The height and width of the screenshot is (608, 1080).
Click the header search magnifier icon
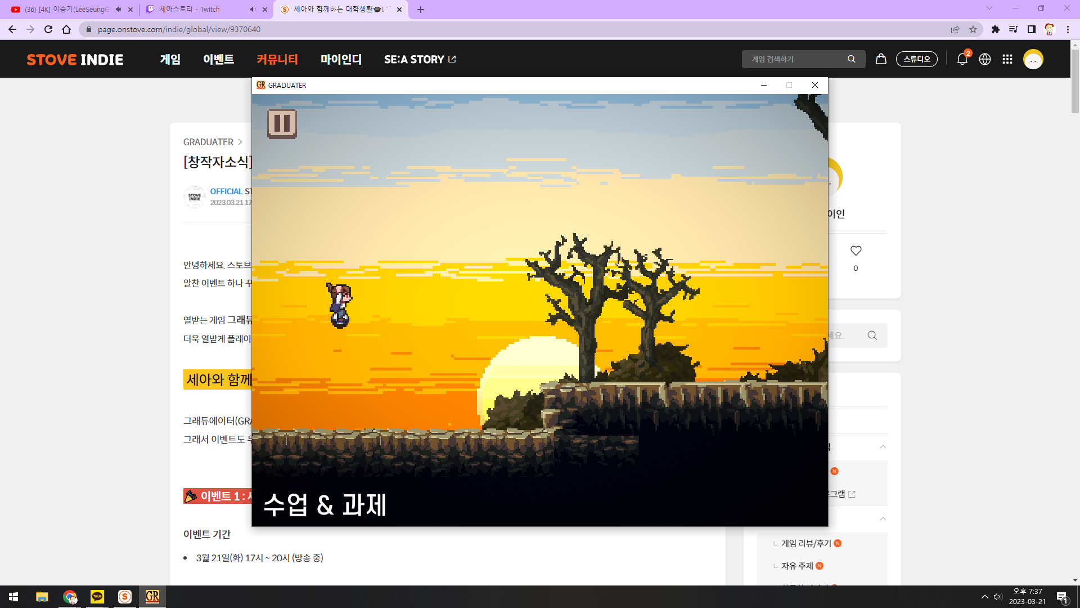coord(852,59)
